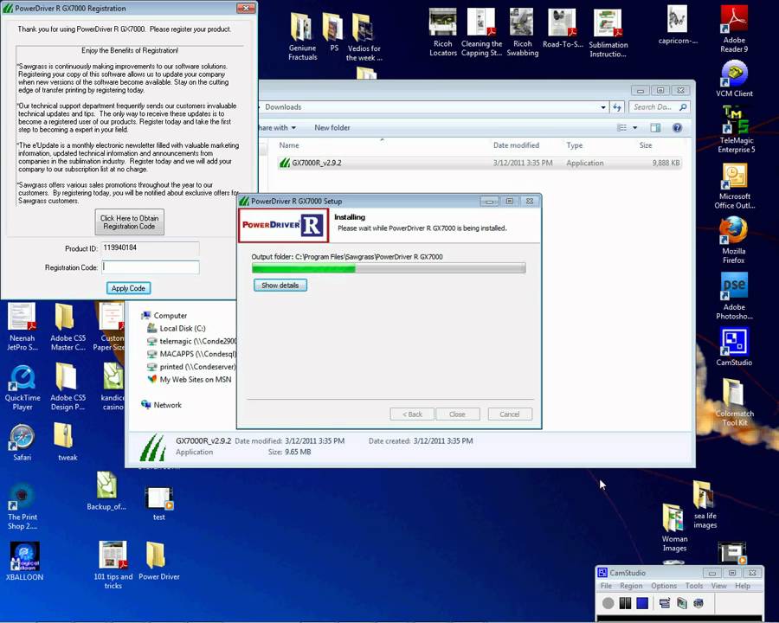
Task: Click the Woman Images folder
Action: tap(674, 528)
